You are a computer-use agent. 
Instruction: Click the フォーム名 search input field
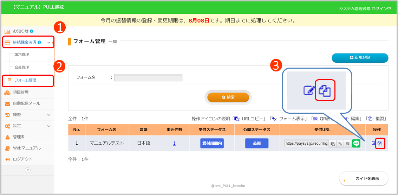click(148, 77)
